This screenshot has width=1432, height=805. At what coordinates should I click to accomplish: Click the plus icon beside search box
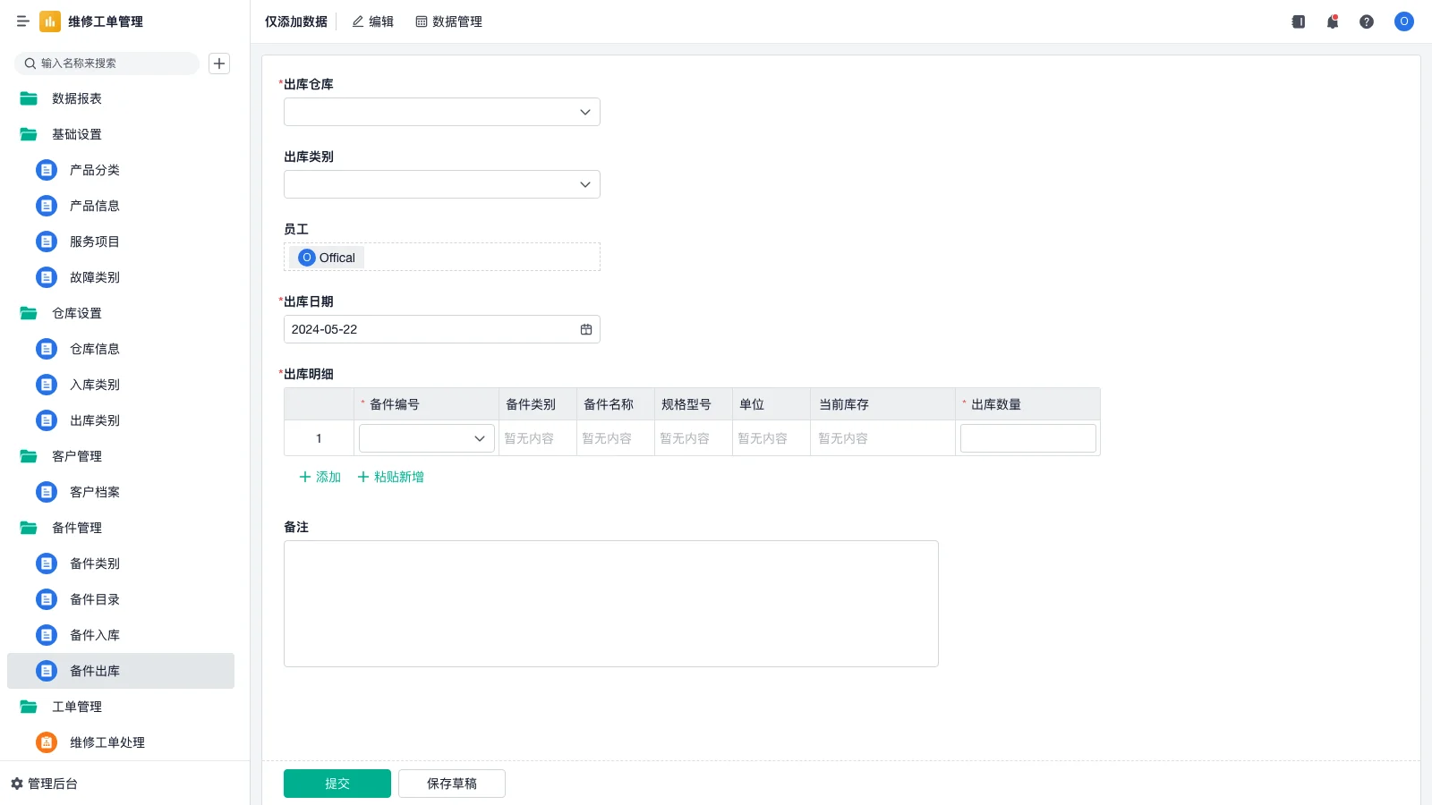[219, 64]
